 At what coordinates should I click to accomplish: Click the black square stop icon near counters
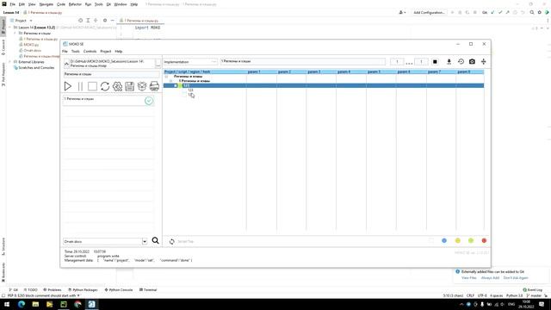pos(435,61)
